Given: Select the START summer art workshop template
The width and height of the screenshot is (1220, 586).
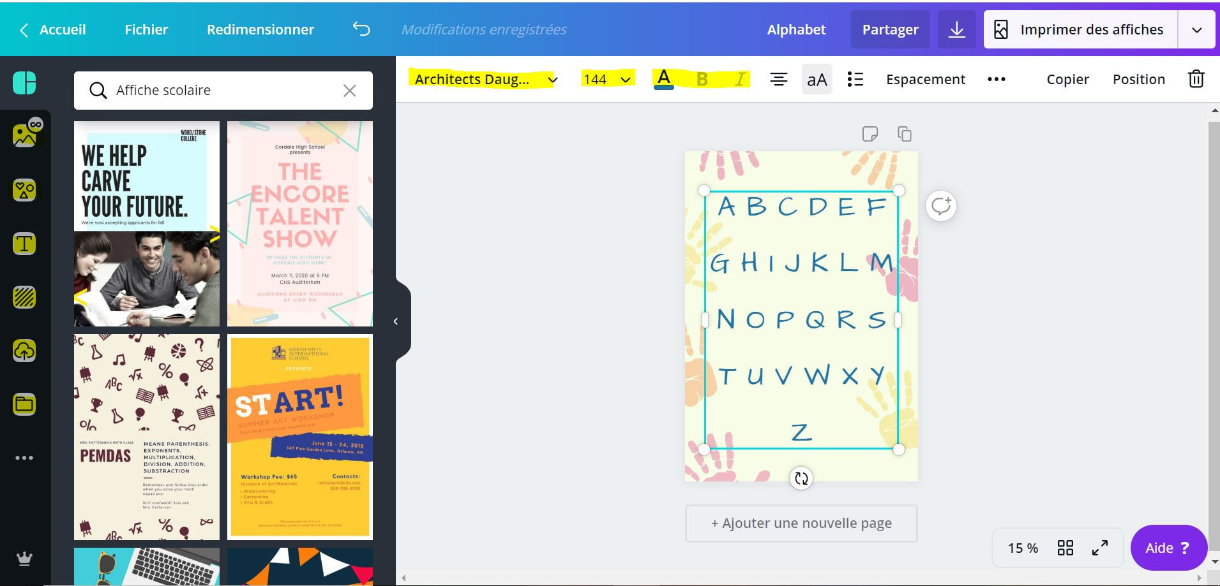Looking at the screenshot, I should tap(300, 437).
